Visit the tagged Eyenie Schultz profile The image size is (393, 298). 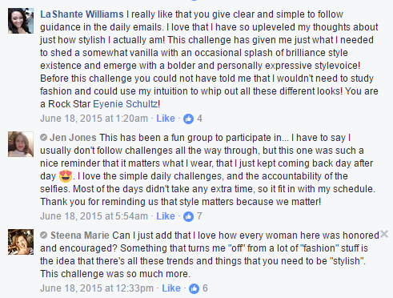pyautogui.click(x=126, y=104)
